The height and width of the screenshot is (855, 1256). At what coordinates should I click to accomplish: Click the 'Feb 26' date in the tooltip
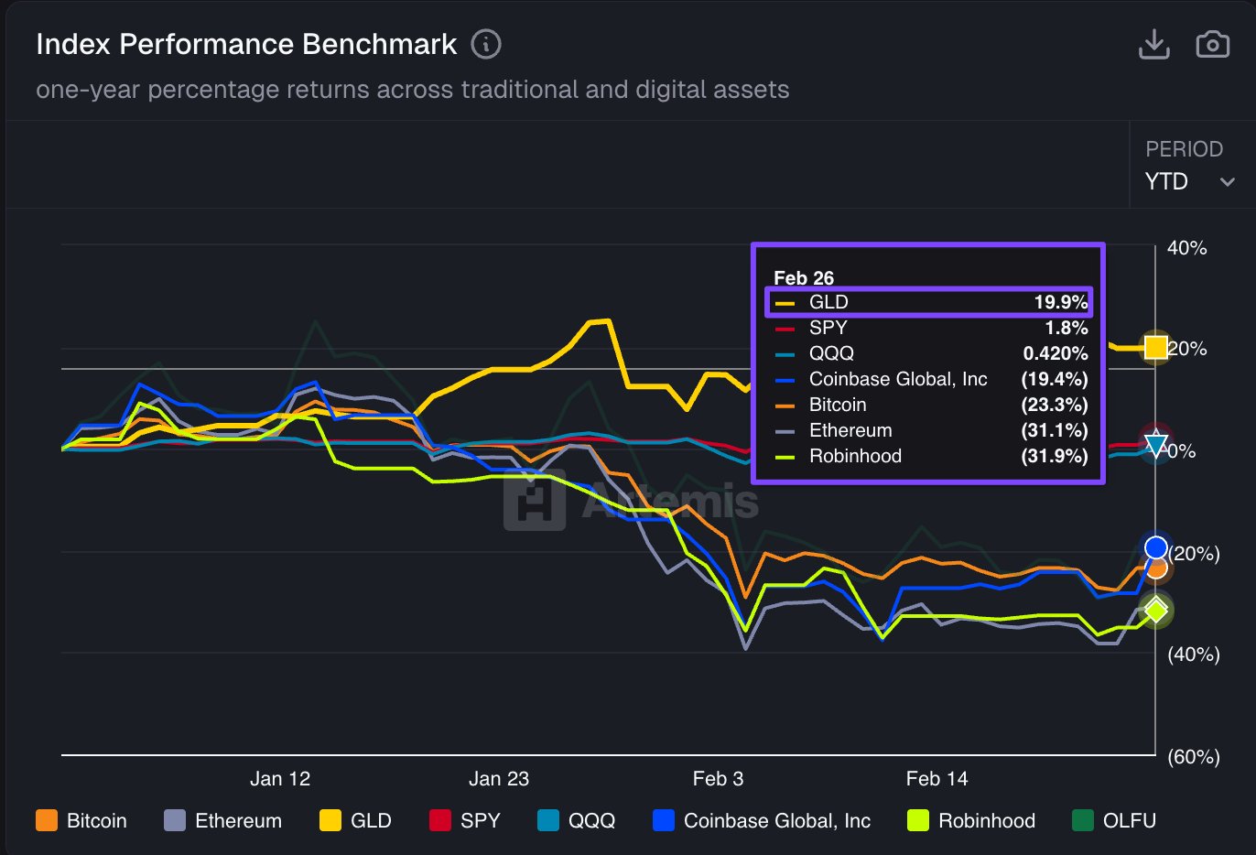804,277
